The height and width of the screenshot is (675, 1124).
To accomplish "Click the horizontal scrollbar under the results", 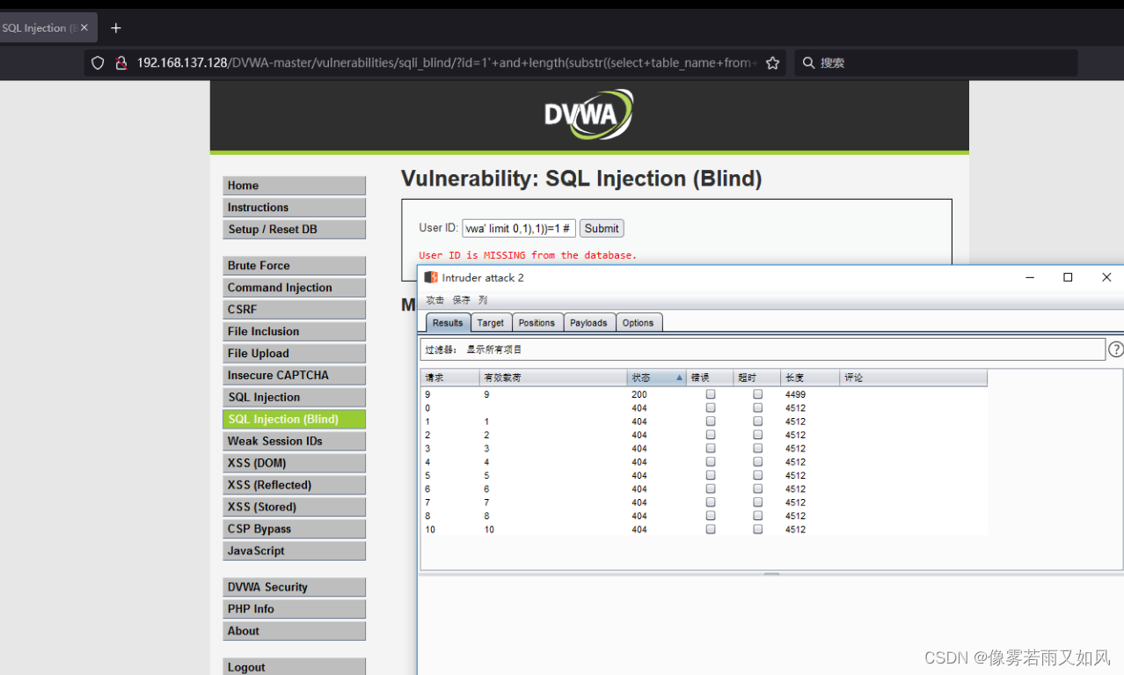I will pyautogui.click(x=771, y=573).
